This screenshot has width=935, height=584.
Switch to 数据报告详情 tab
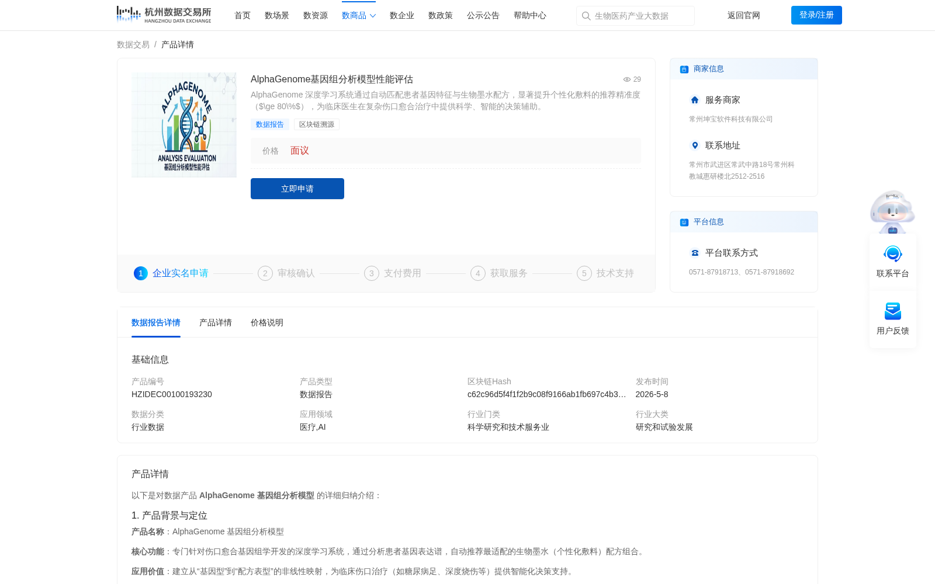point(156,322)
